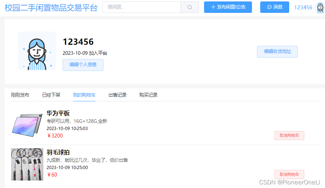
Task: Open 华为平板 item title
Action: [58, 113]
